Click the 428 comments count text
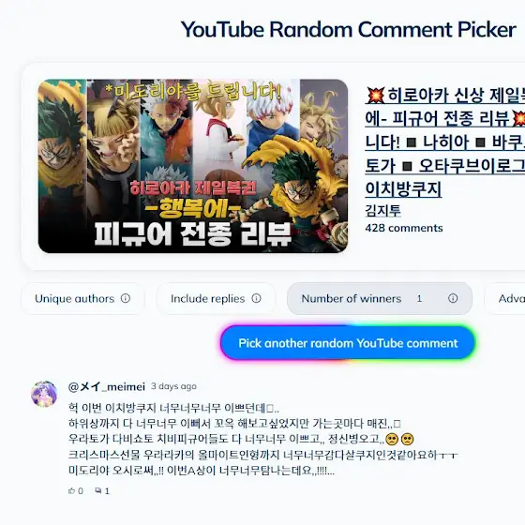 click(x=404, y=228)
